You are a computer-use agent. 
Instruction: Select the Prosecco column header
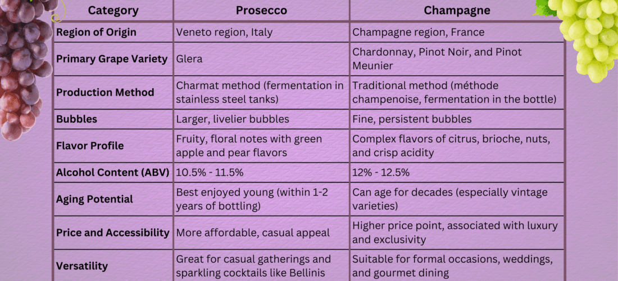pos(261,11)
